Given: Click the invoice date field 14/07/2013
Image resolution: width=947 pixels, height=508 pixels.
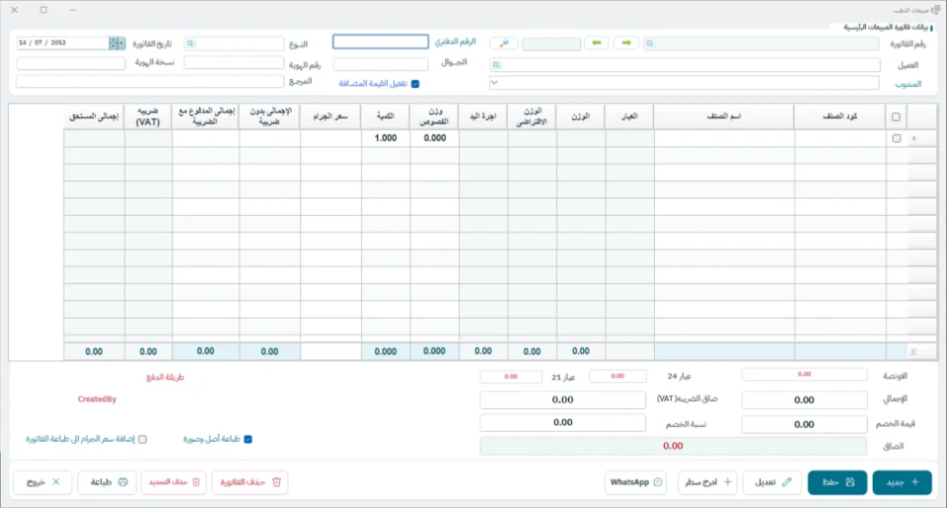Looking at the screenshot, I should coord(63,42).
